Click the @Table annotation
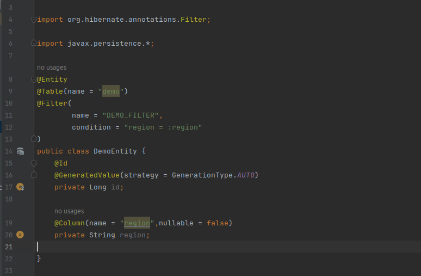 point(50,91)
